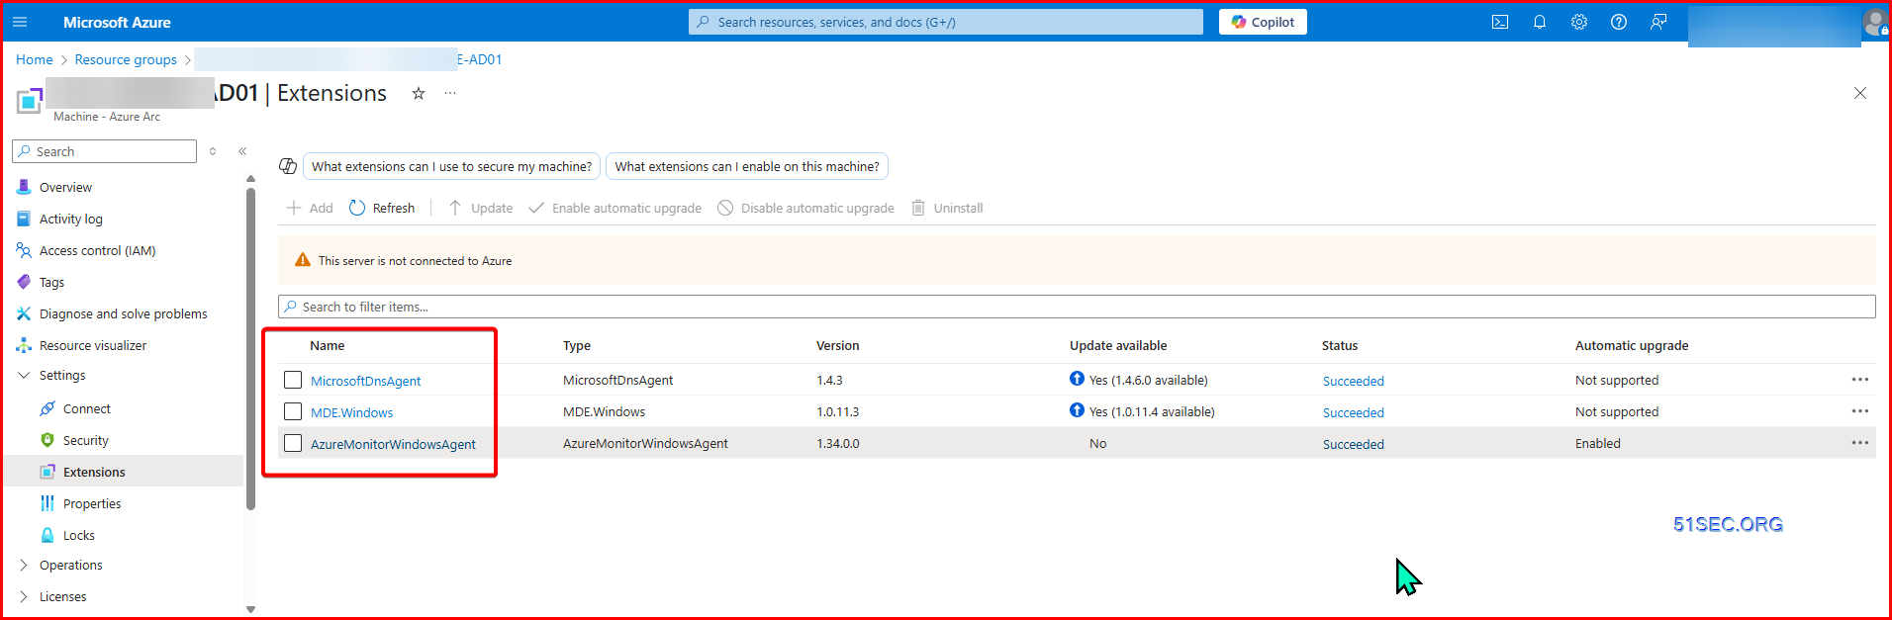The height and width of the screenshot is (620, 1892).
Task: Click Succeeded status for MDE.Windows
Action: (x=1354, y=412)
